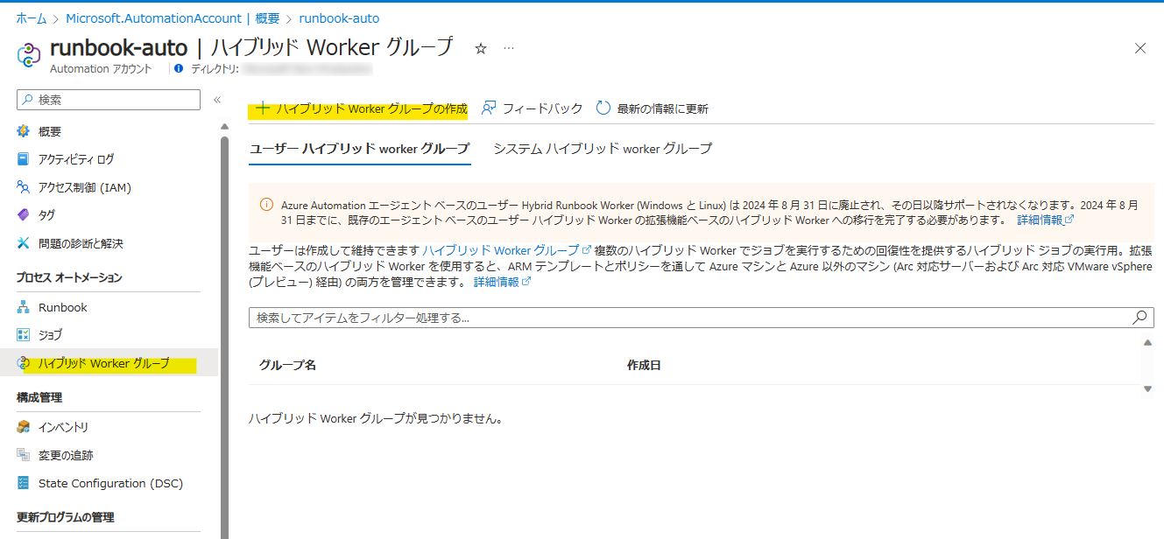The height and width of the screenshot is (539, 1164).
Task: Close the blade with the X button
Action: click(x=1140, y=48)
